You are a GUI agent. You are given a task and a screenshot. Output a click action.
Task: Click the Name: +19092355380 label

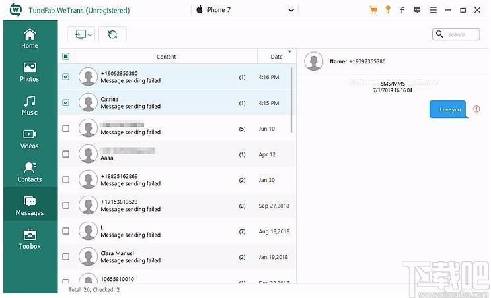[358, 61]
